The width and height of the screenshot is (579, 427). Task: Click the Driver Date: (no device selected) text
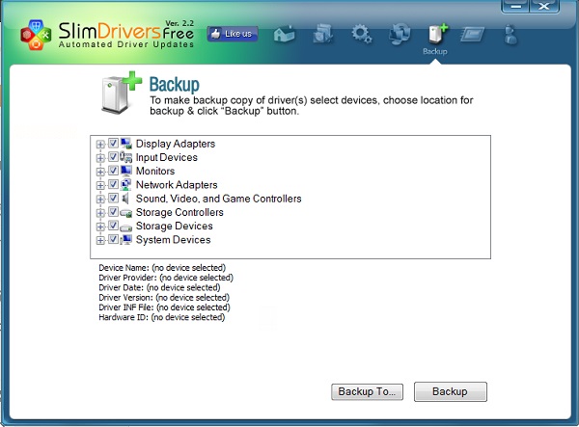[x=159, y=287]
